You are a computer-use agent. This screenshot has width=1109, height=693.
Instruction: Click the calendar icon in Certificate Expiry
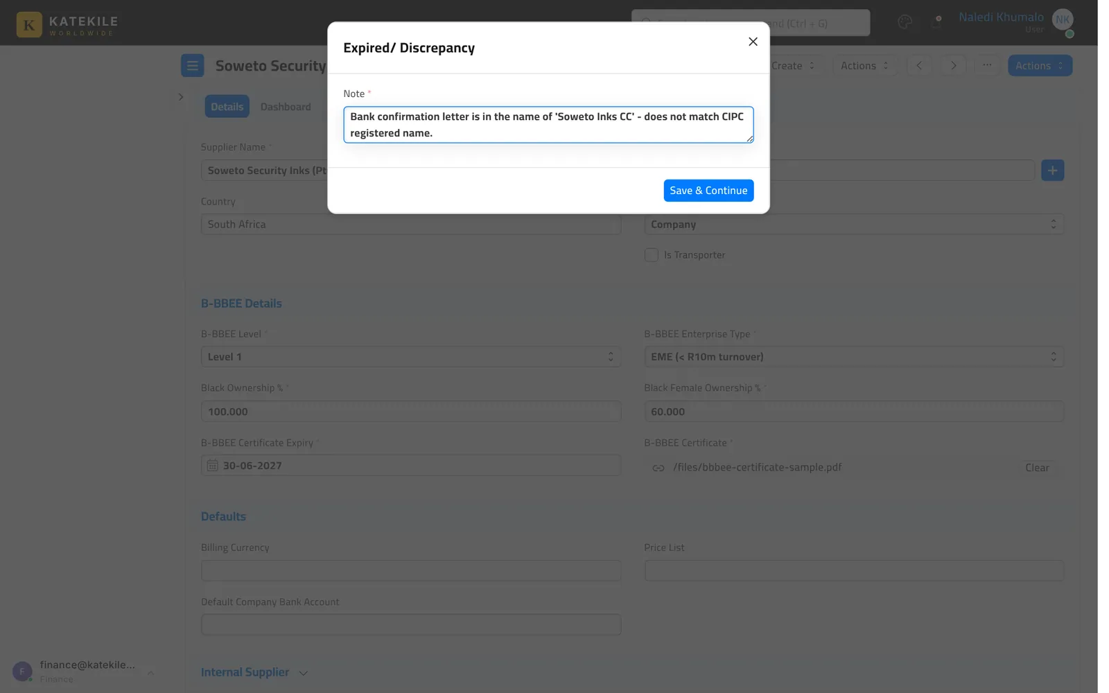[213, 466]
